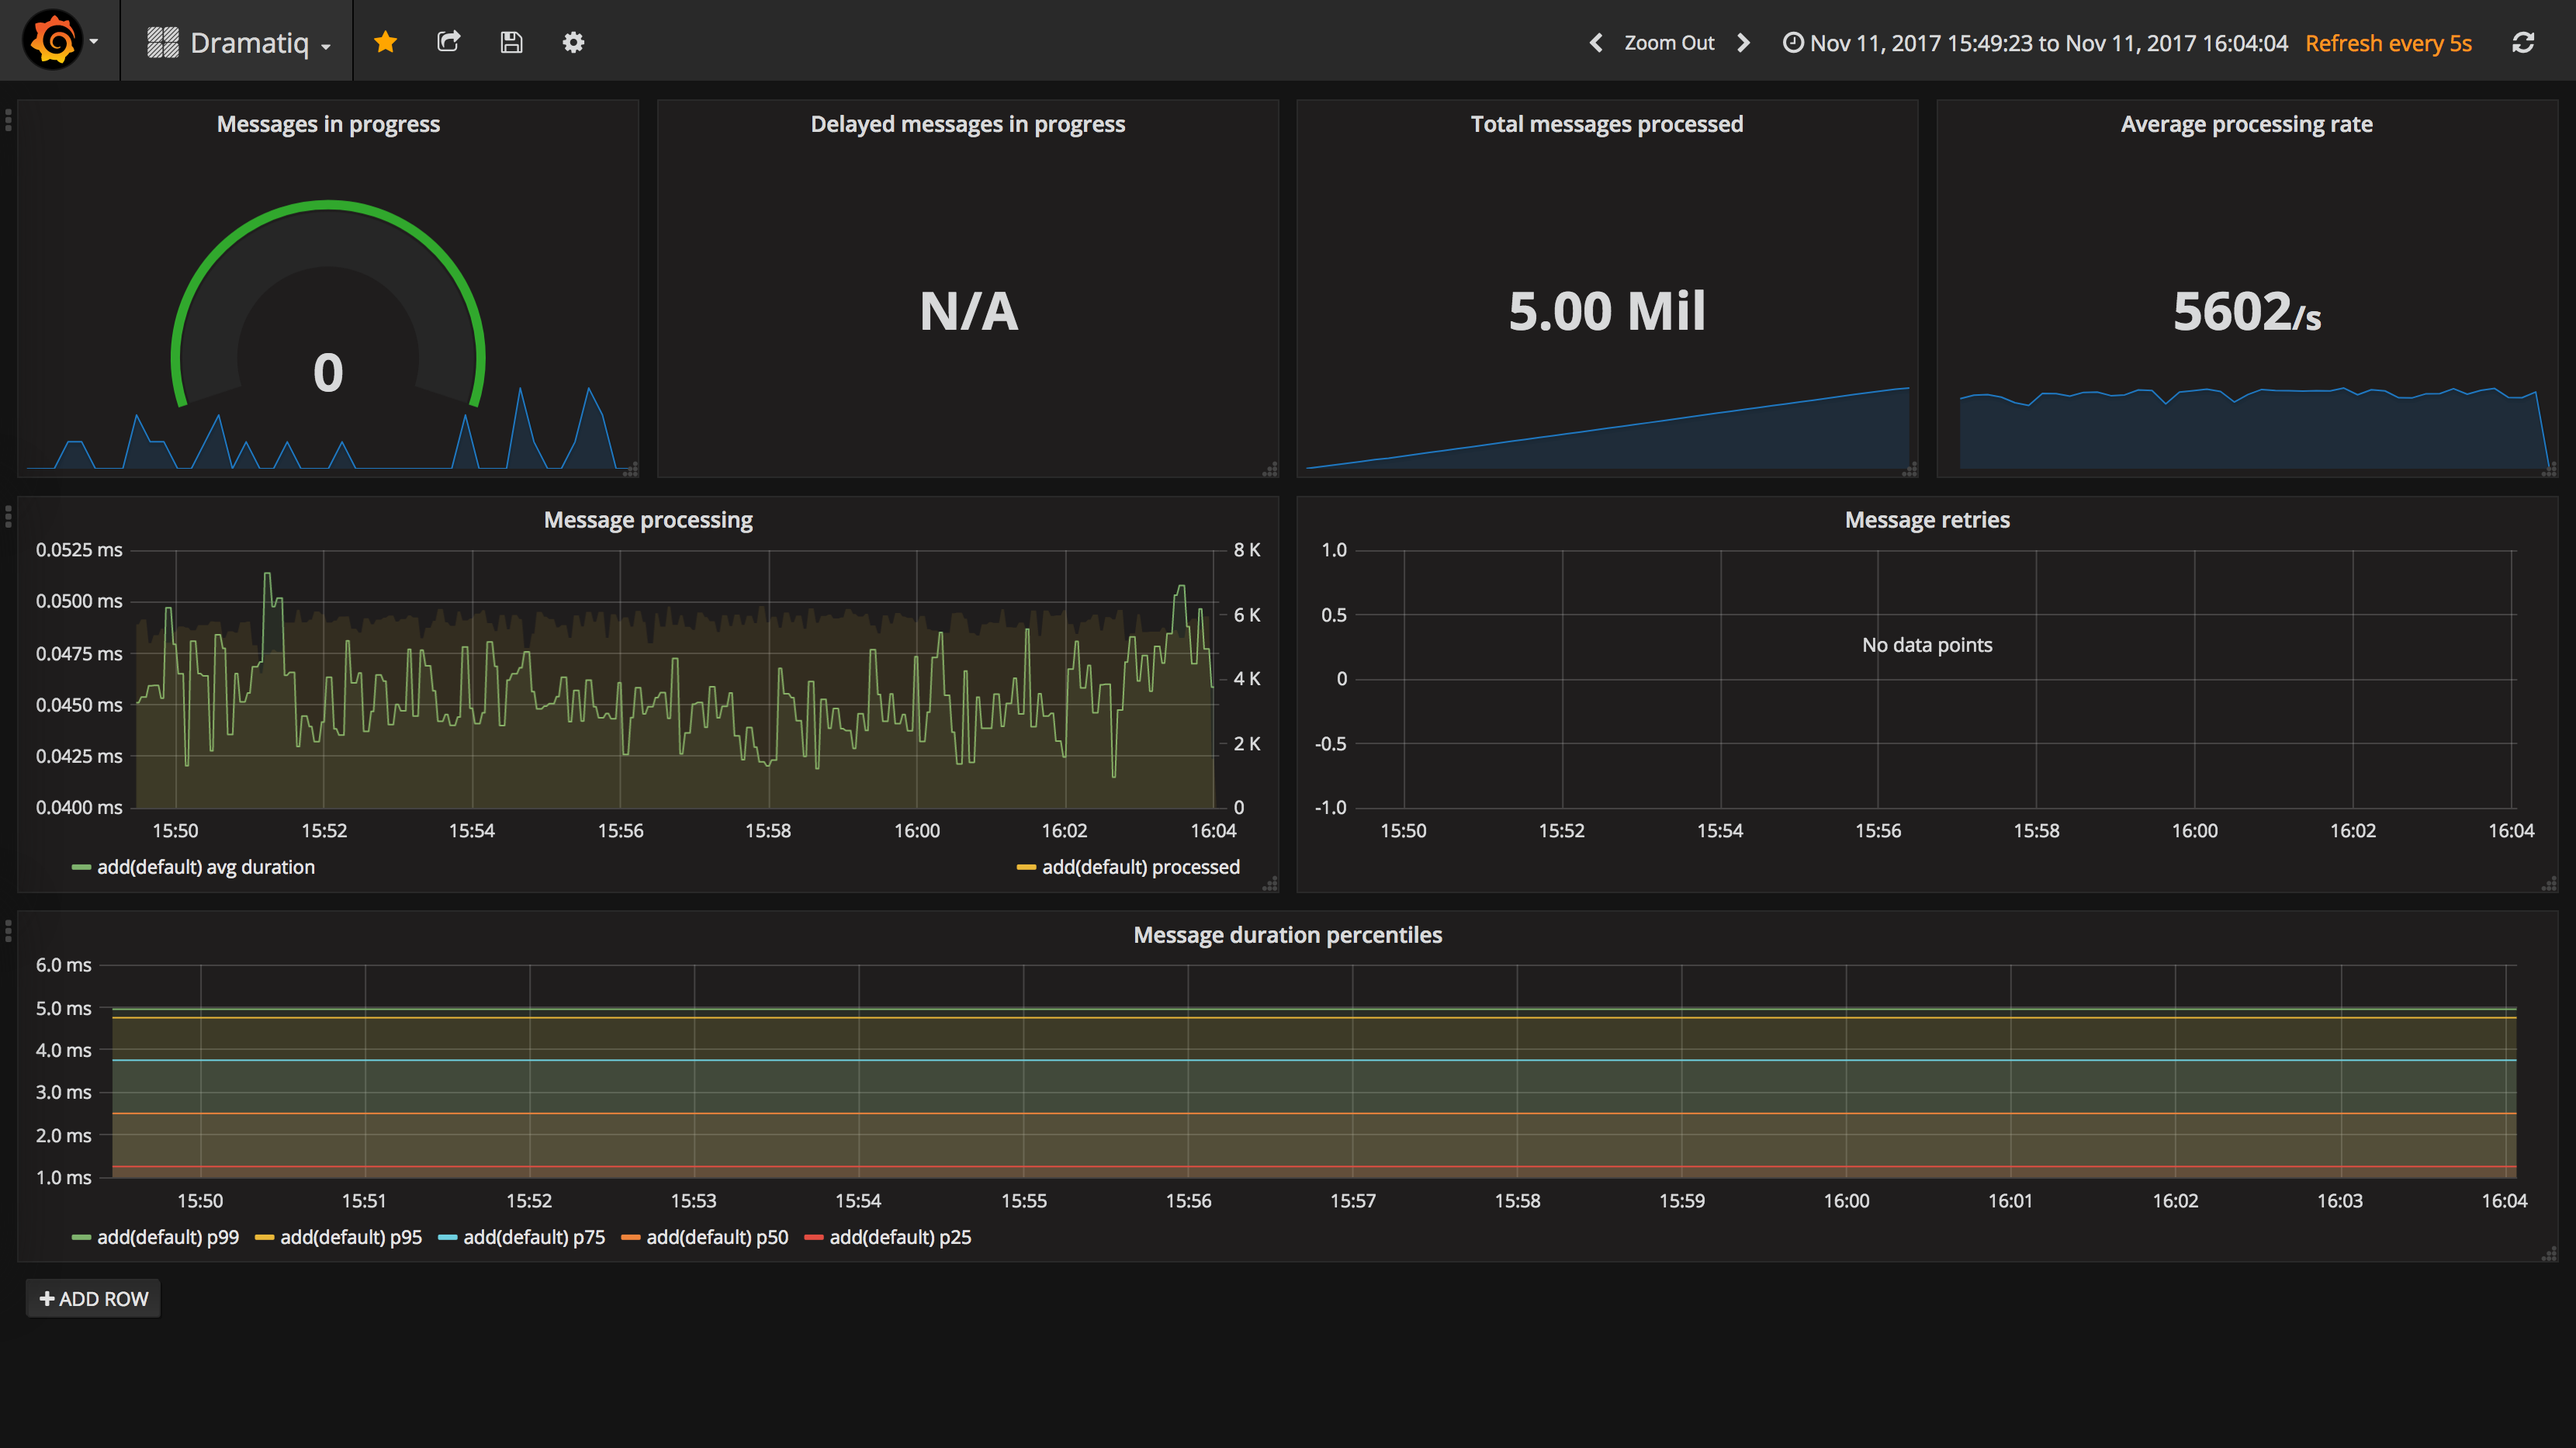The height and width of the screenshot is (1448, 2576).
Task: Open Message duration percentiles panel title menu
Action: pyautogui.click(x=1287, y=934)
